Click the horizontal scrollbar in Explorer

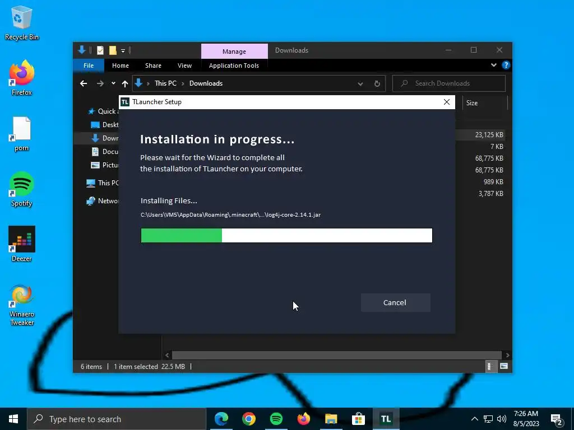point(336,355)
